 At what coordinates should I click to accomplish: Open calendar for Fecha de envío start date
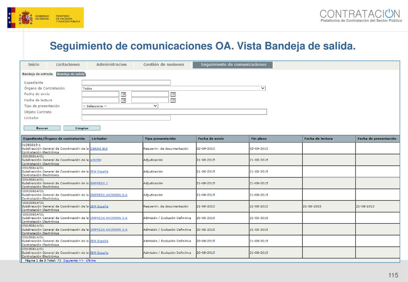pos(124,94)
